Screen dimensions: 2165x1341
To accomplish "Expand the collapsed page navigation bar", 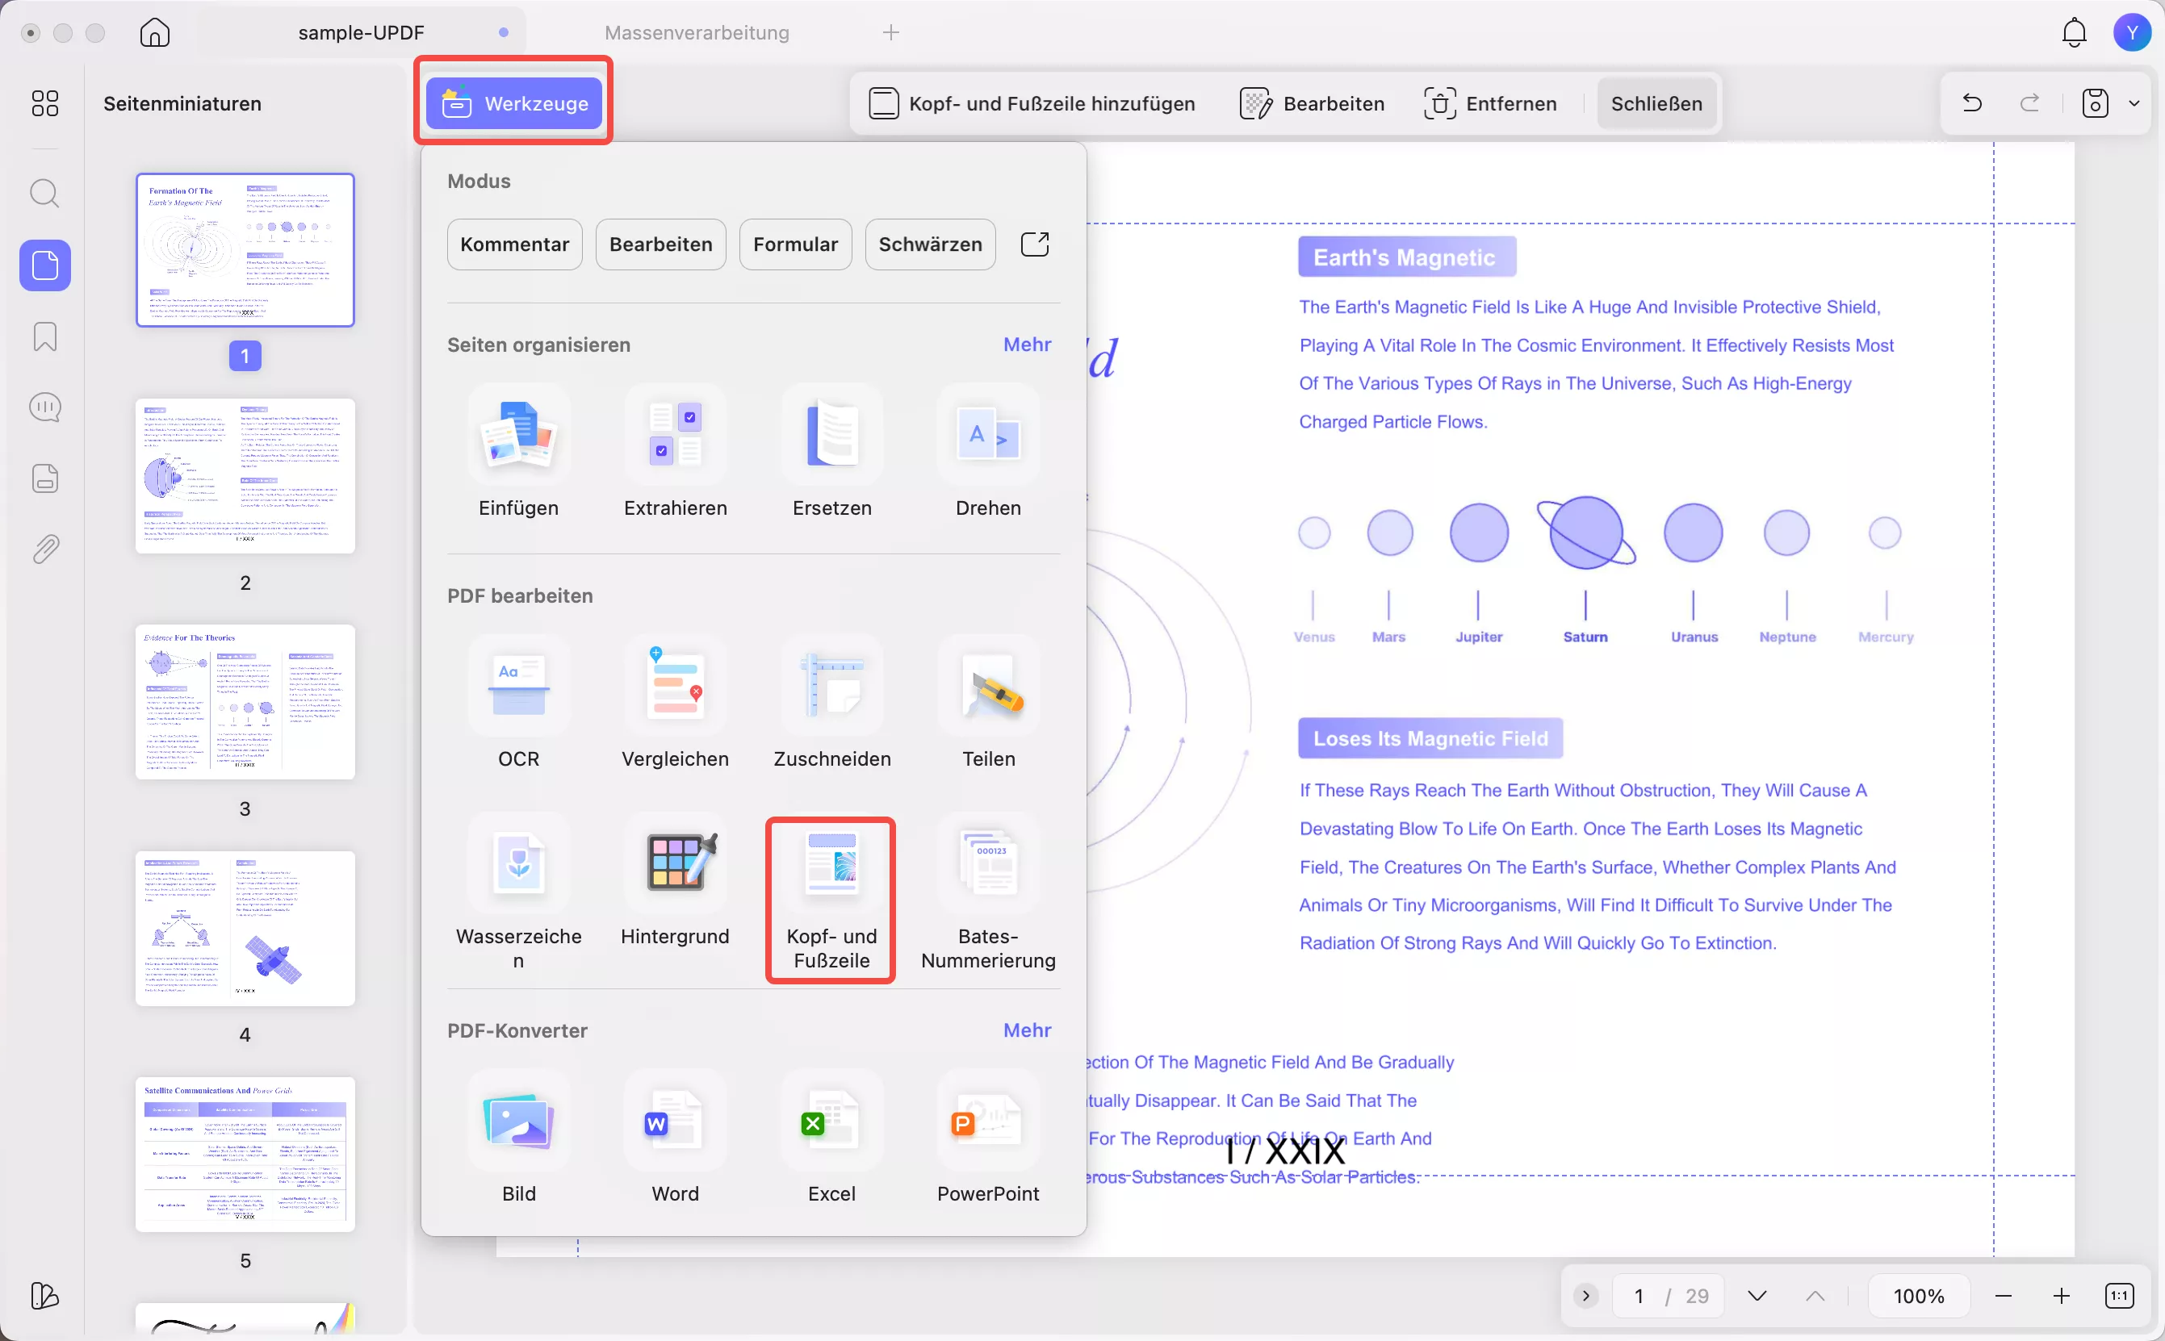I will tap(1585, 1296).
